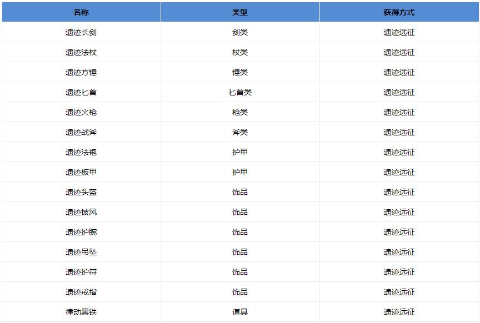The image size is (480, 323).
Task: Select the 遗迹长剑 name cell
Action: pyautogui.click(x=81, y=32)
